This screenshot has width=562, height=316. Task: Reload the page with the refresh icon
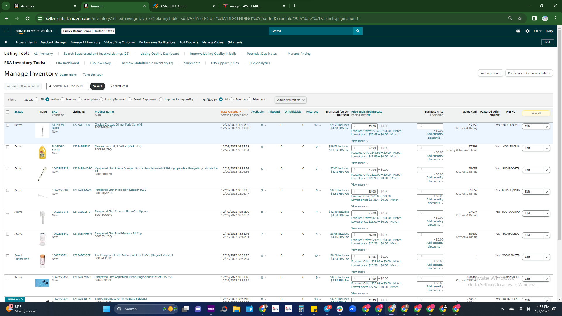click(x=28, y=18)
